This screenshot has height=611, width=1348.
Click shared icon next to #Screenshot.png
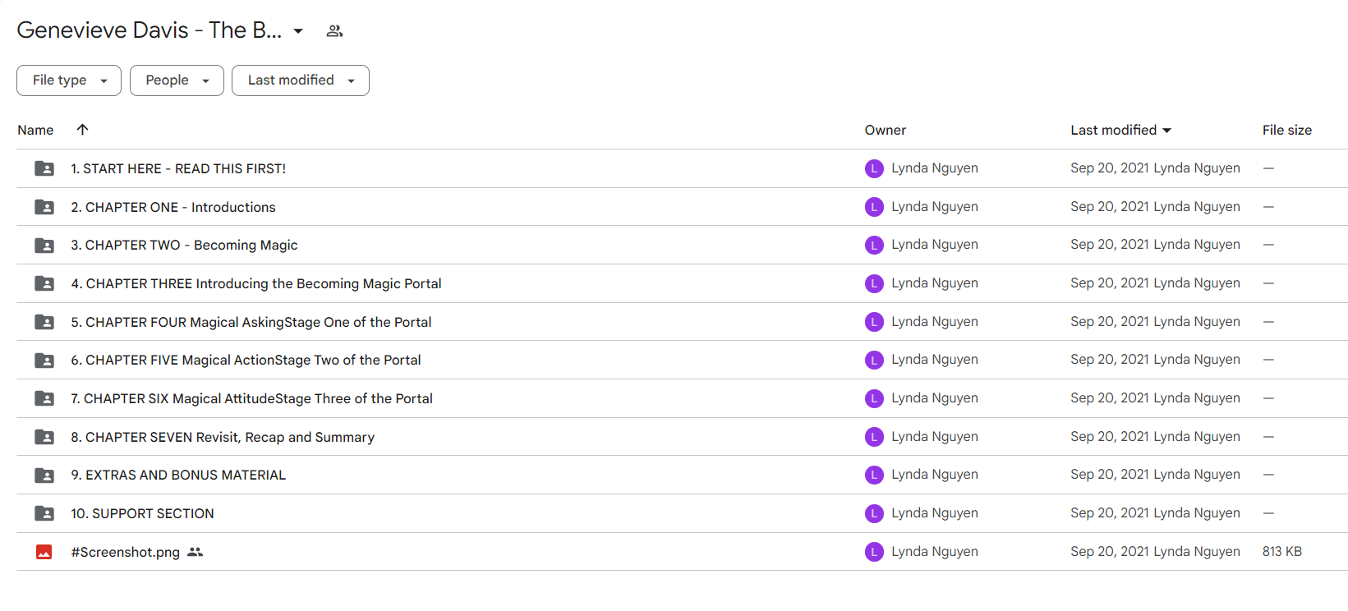tap(195, 552)
